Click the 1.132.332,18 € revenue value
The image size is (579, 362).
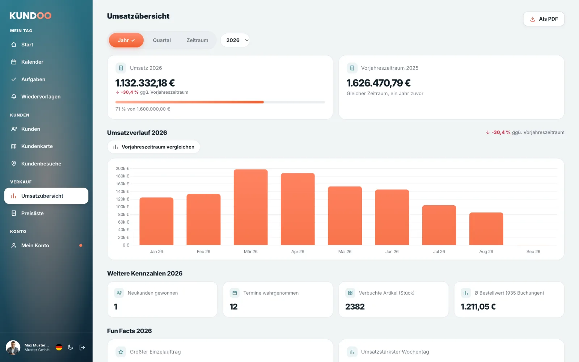[x=145, y=83]
